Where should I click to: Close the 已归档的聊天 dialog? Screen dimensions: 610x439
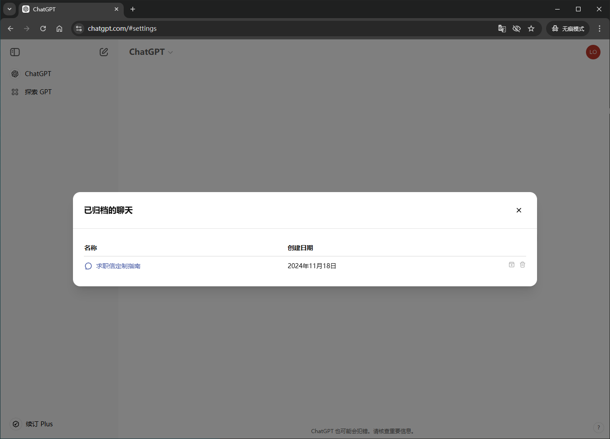click(x=519, y=210)
